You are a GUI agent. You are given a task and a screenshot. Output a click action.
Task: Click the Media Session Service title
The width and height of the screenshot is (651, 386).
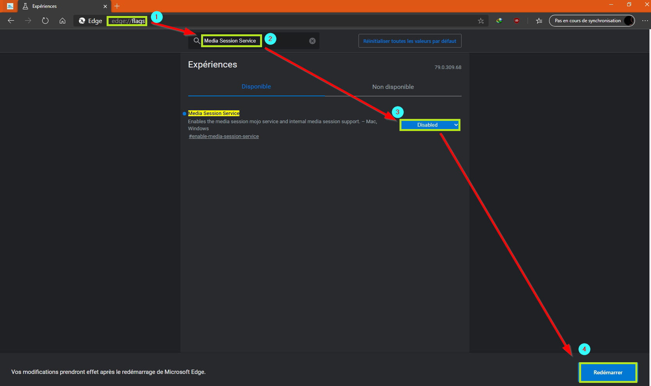click(x=214, y=113)
